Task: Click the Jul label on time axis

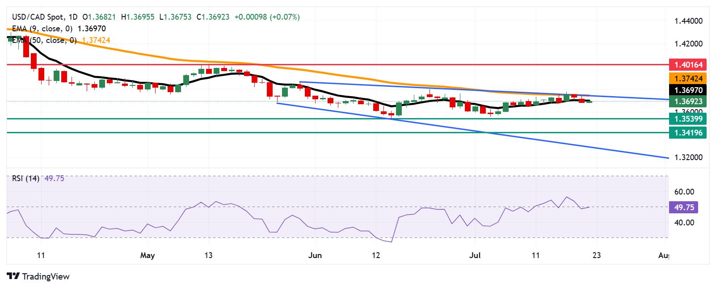Action: click(476, 256)
